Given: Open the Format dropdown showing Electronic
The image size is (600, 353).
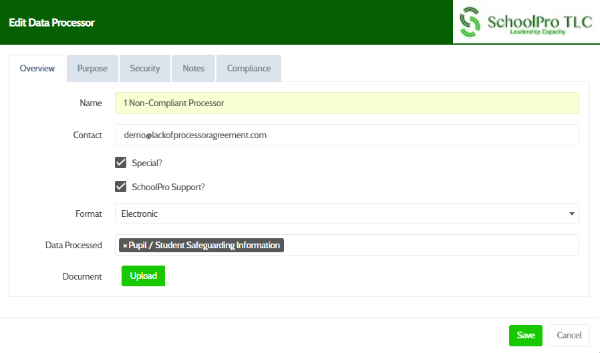Looking at the screenshot, I should click(x=346, y=214).
